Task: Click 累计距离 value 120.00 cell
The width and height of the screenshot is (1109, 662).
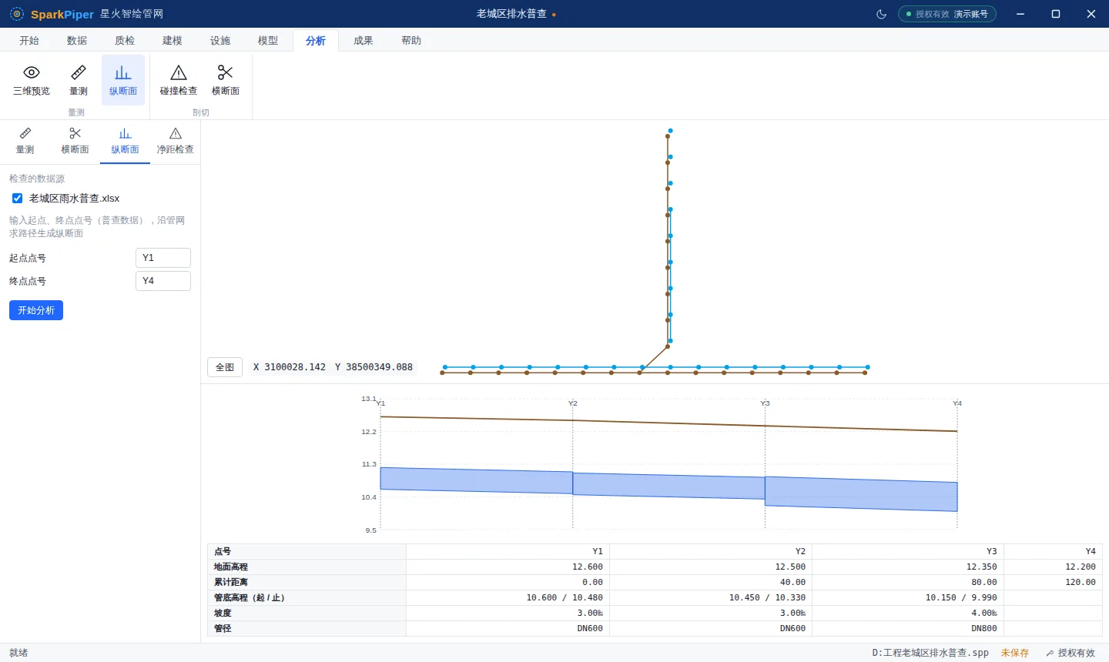Action: click(1054, 582)
